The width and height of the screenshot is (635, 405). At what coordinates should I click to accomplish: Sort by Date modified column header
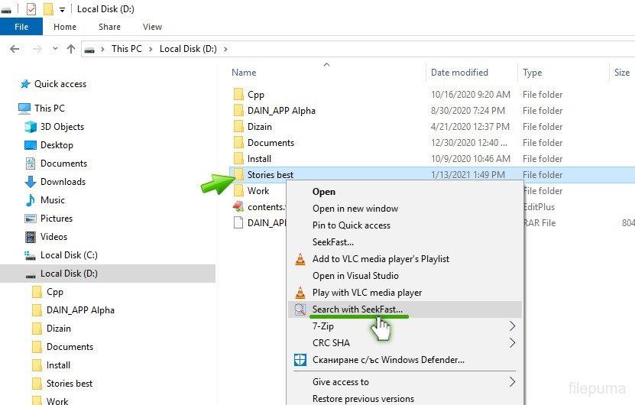tap(459, 73)
